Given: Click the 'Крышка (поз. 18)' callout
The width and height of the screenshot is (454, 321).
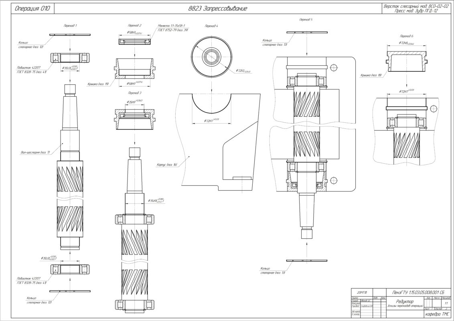Looking at the screenshot, I should [372, 75].
